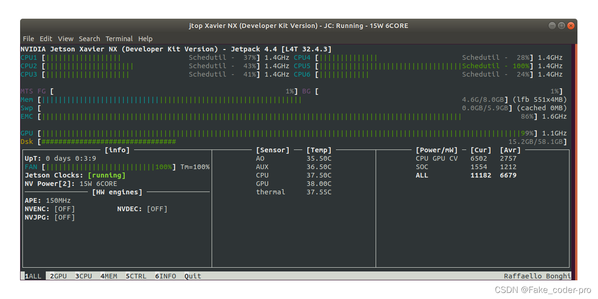
Task: Click the 1.1GHz GPU frequency value
Action: pos(555,133)
